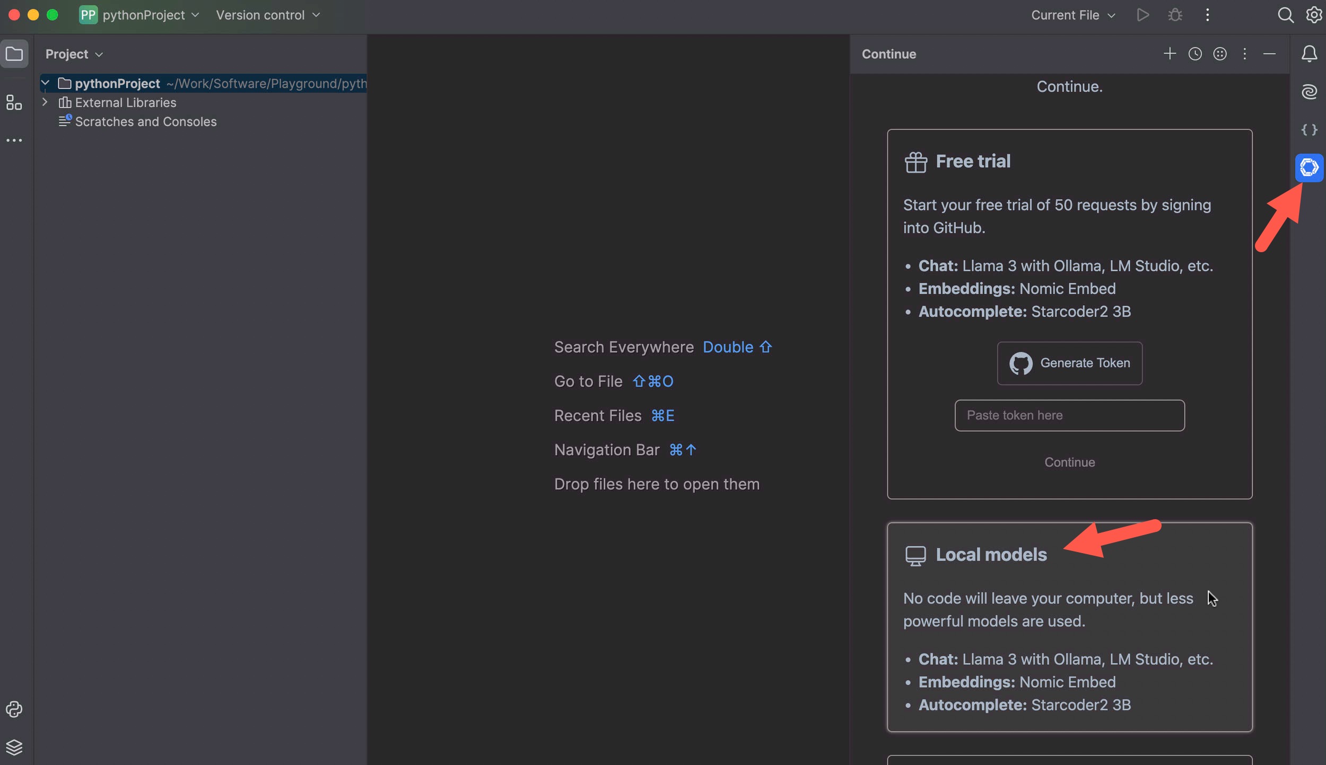Hide the Continue panel with minus icon
Viewport: 1326px width, 765px height.
pos(1269,54)
